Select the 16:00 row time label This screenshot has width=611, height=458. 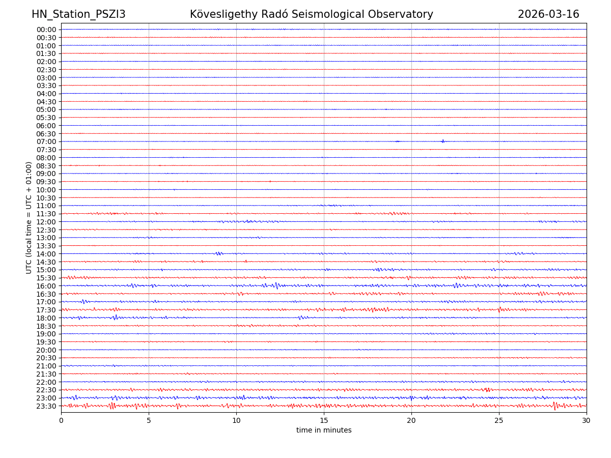tap(46, 286)
